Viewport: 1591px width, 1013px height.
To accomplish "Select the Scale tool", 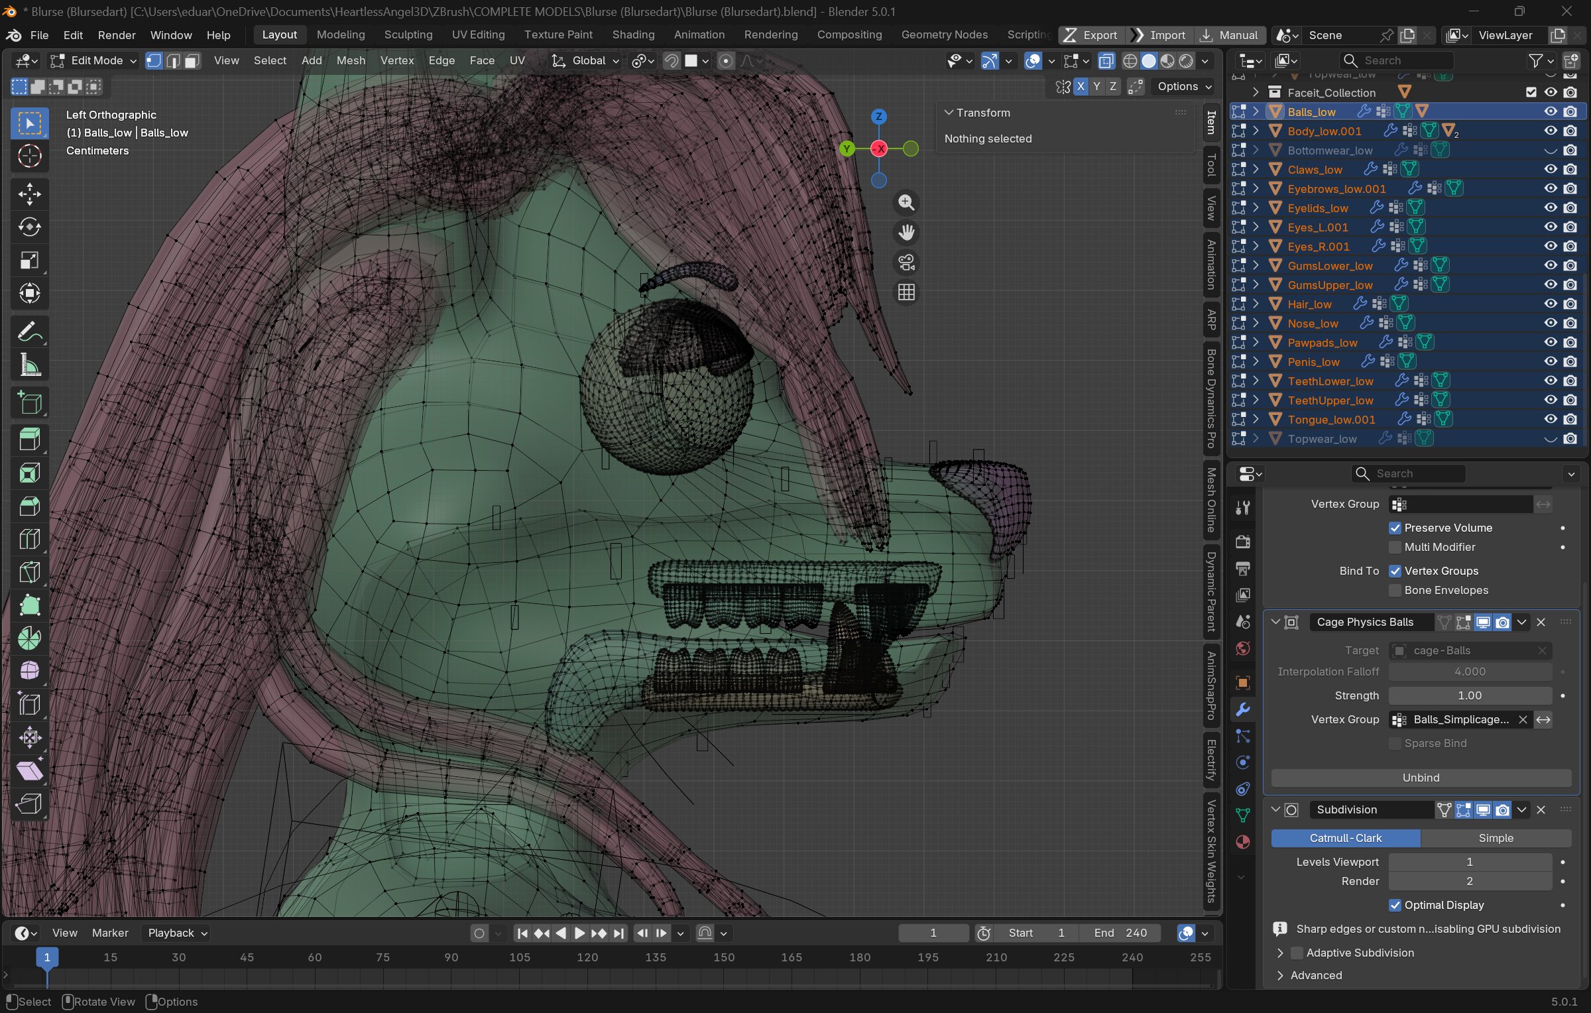I will (x=29, y=260).
